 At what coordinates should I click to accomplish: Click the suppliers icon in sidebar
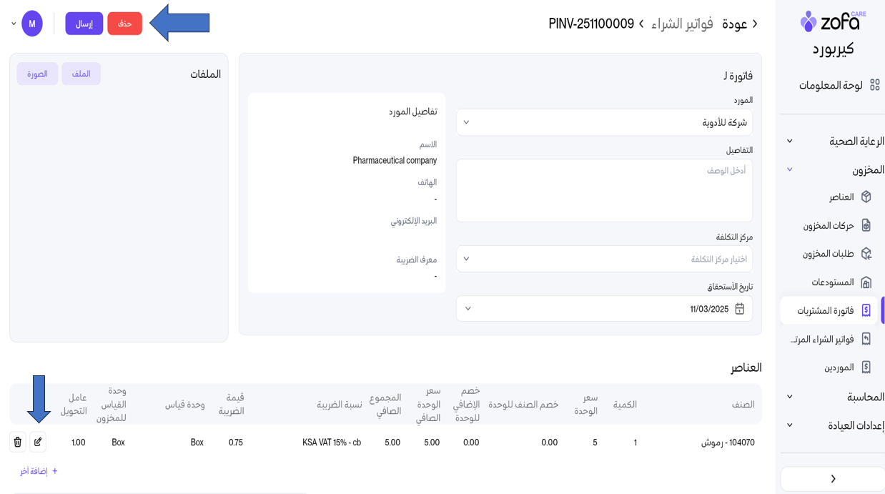(x=866, y=367)
